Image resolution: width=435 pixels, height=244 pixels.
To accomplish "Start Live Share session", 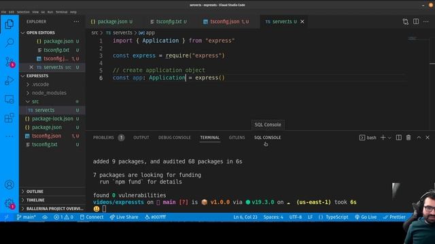I will pos(124,217).
